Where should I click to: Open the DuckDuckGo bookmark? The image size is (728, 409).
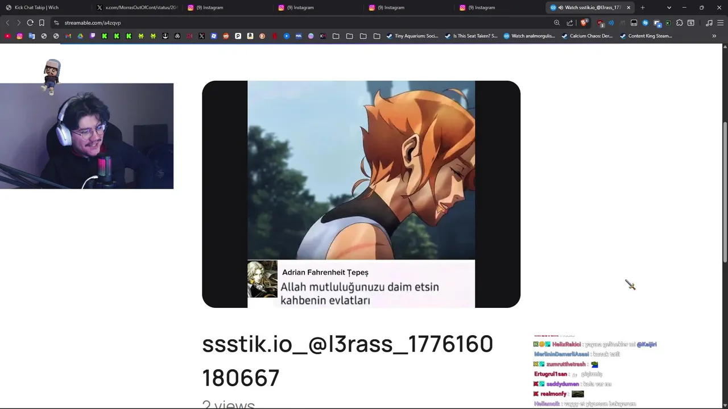click(x=262, y=36)
